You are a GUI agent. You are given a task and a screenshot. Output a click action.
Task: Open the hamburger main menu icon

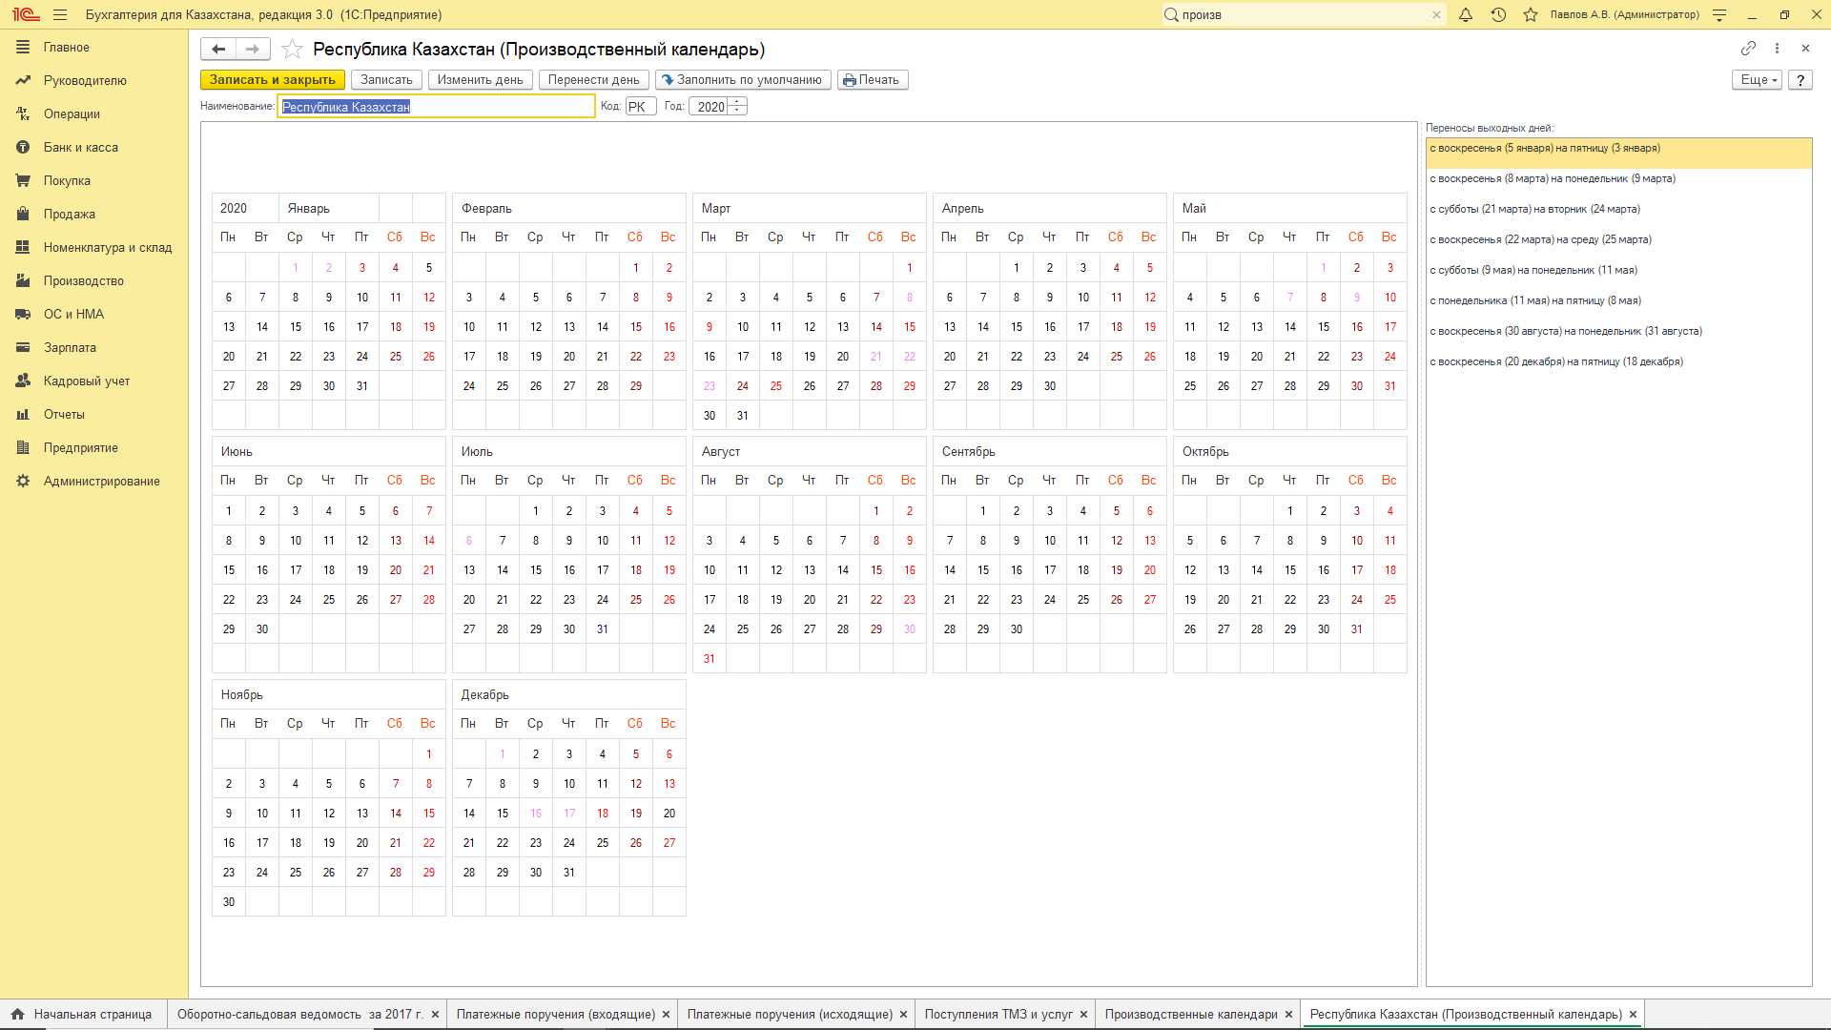[60, 15]
